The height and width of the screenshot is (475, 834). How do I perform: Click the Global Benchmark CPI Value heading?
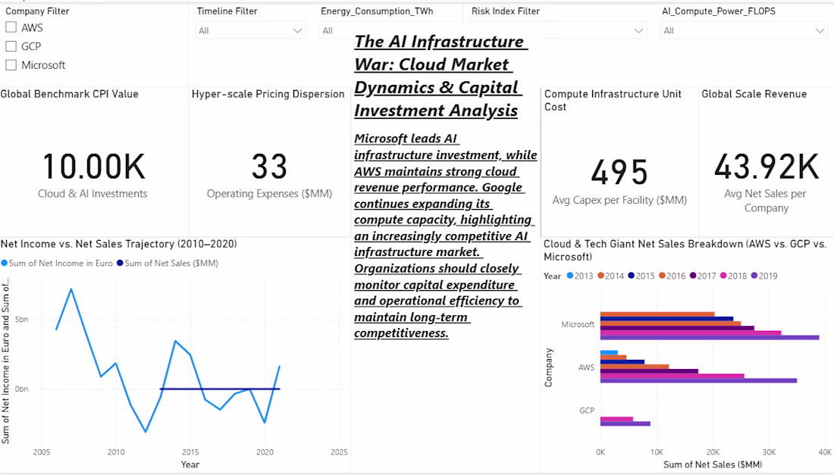coord(70,94)
